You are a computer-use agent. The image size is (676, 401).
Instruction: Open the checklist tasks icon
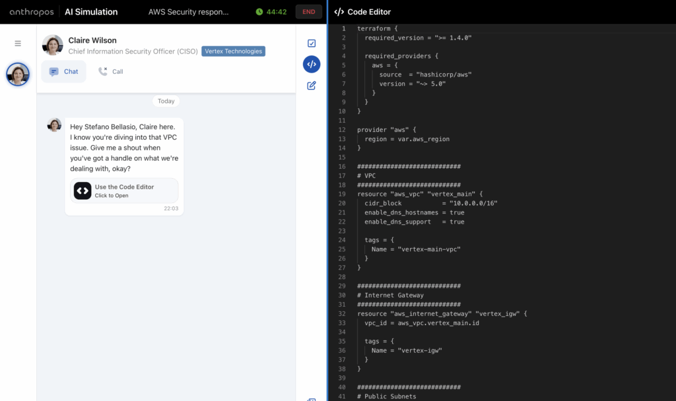(312, 44)
